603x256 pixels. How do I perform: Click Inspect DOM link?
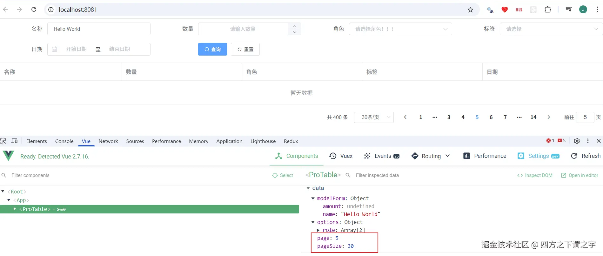pyautogui.click(x=535, y=175)
